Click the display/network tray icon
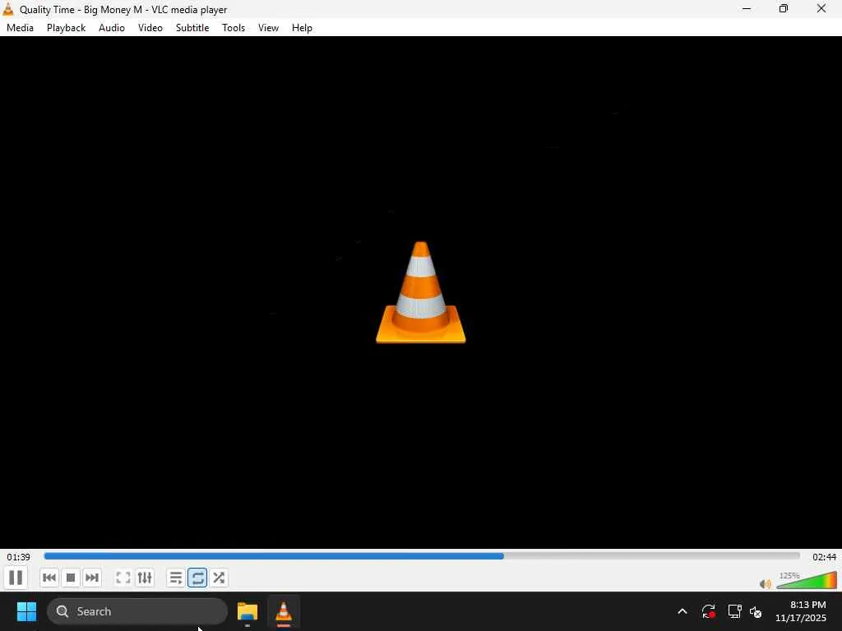Image resolution: width=842 pixels, height=631 pixels. coord(734,611)
